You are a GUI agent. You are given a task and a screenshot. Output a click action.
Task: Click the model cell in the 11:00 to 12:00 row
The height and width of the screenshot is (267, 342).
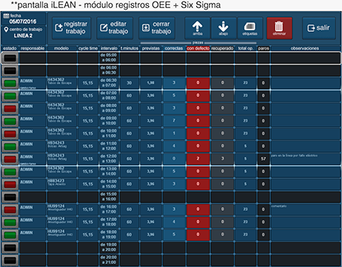tap(62, 146)
